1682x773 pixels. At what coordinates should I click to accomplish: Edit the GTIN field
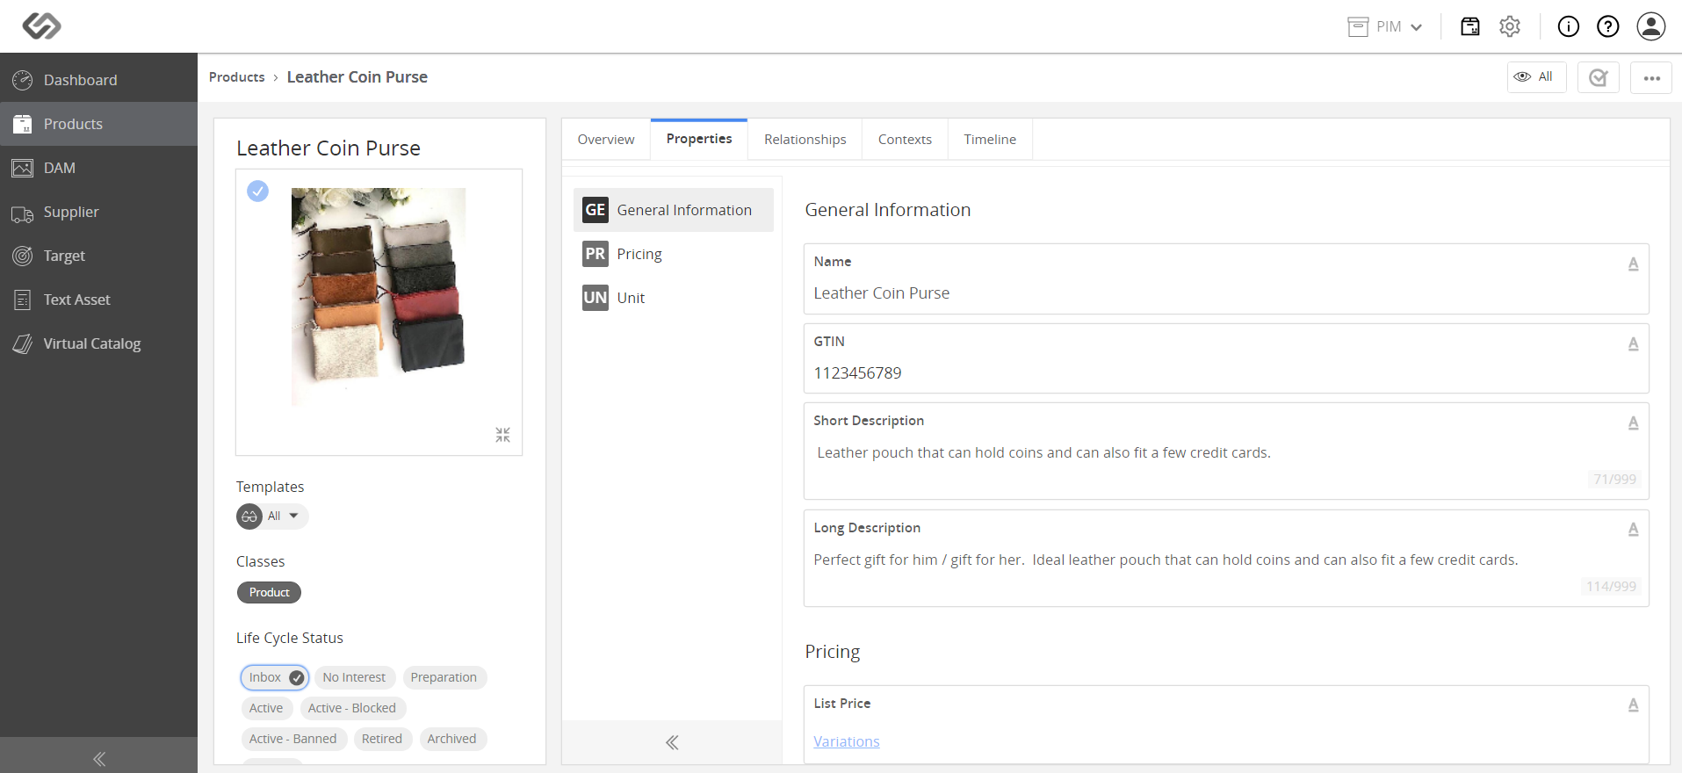(x=1226, y=358)
